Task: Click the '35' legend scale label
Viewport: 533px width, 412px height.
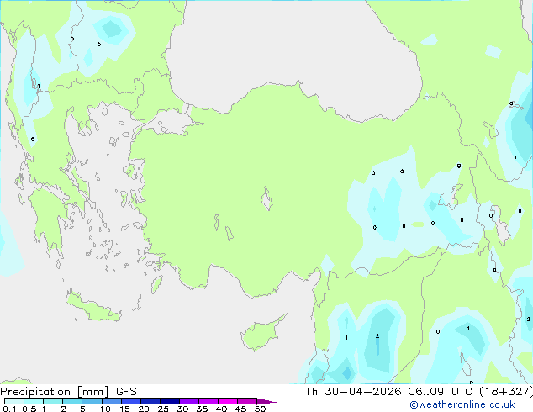Action: click(x=202, y=409)
